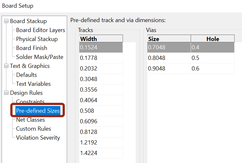Open Custom Rules page
Viewport: 242px width, 163px height.
point(33,129)
